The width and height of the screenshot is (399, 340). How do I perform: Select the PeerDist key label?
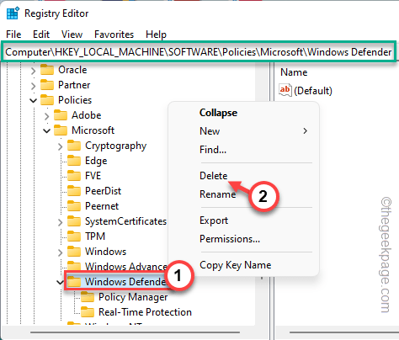point(103,191)
